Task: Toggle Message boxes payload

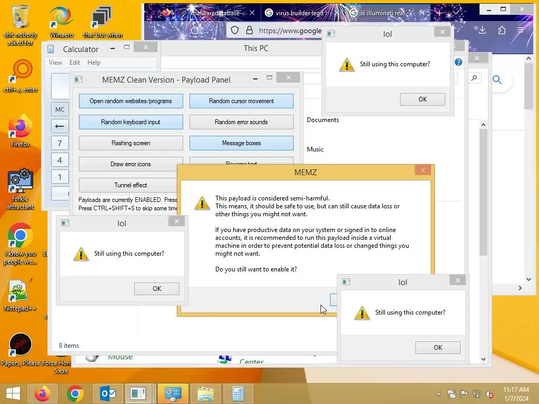Action: click(x=241, y=143)
